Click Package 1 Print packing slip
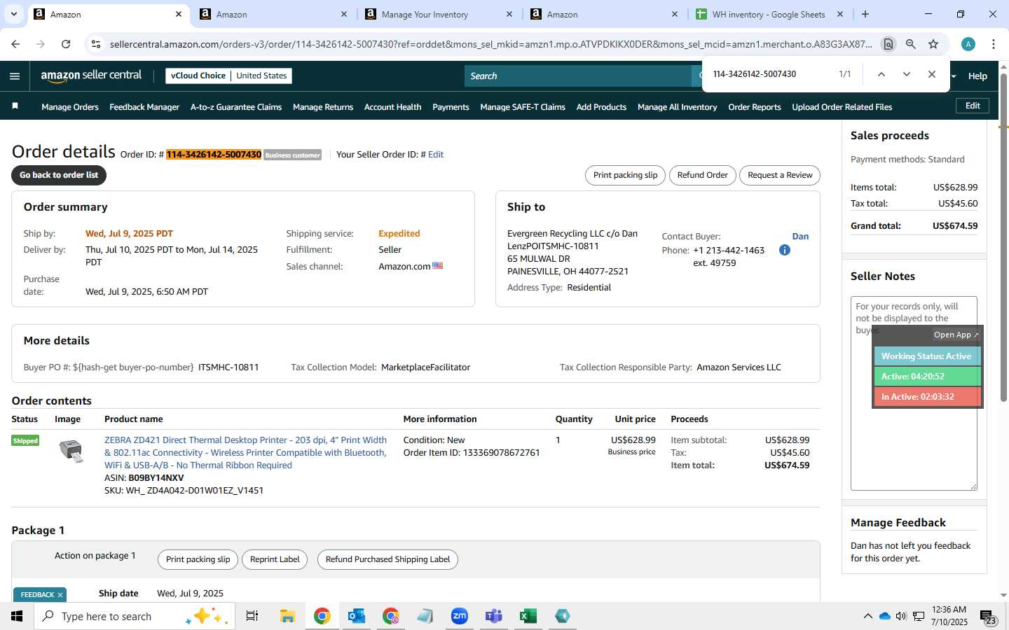This screenshot has width=1009, height=630. coord(198,559)
